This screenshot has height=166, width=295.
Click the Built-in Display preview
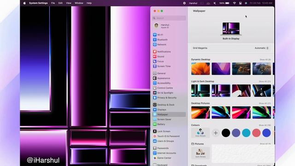[231, 29]
